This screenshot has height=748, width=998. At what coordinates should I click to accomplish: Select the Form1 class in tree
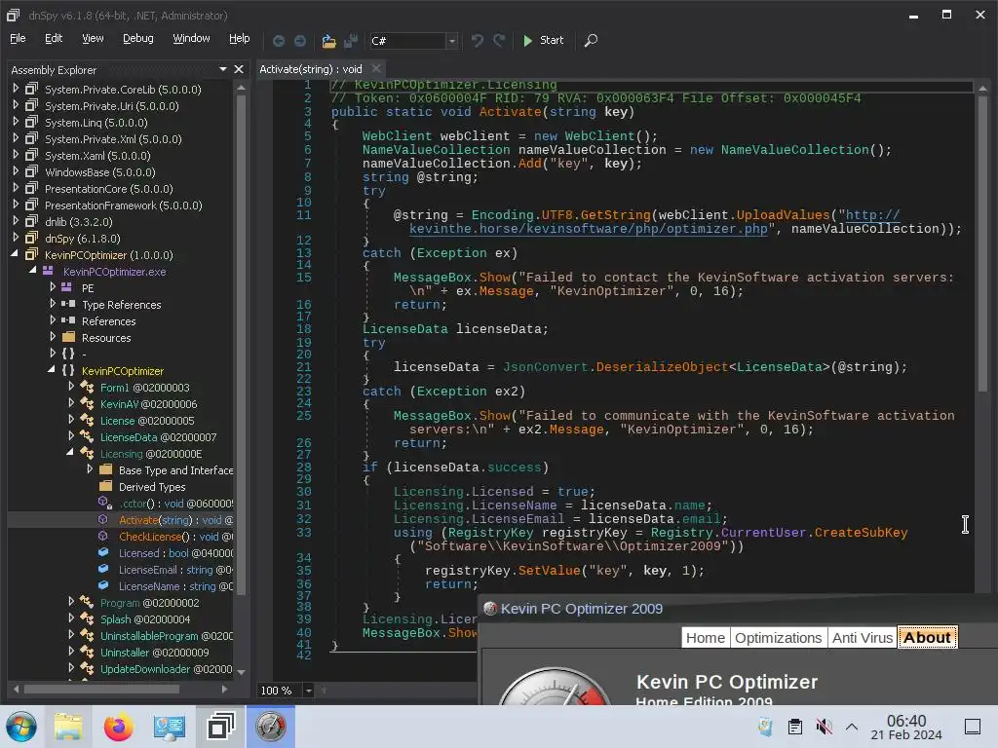tap(144, 388)
